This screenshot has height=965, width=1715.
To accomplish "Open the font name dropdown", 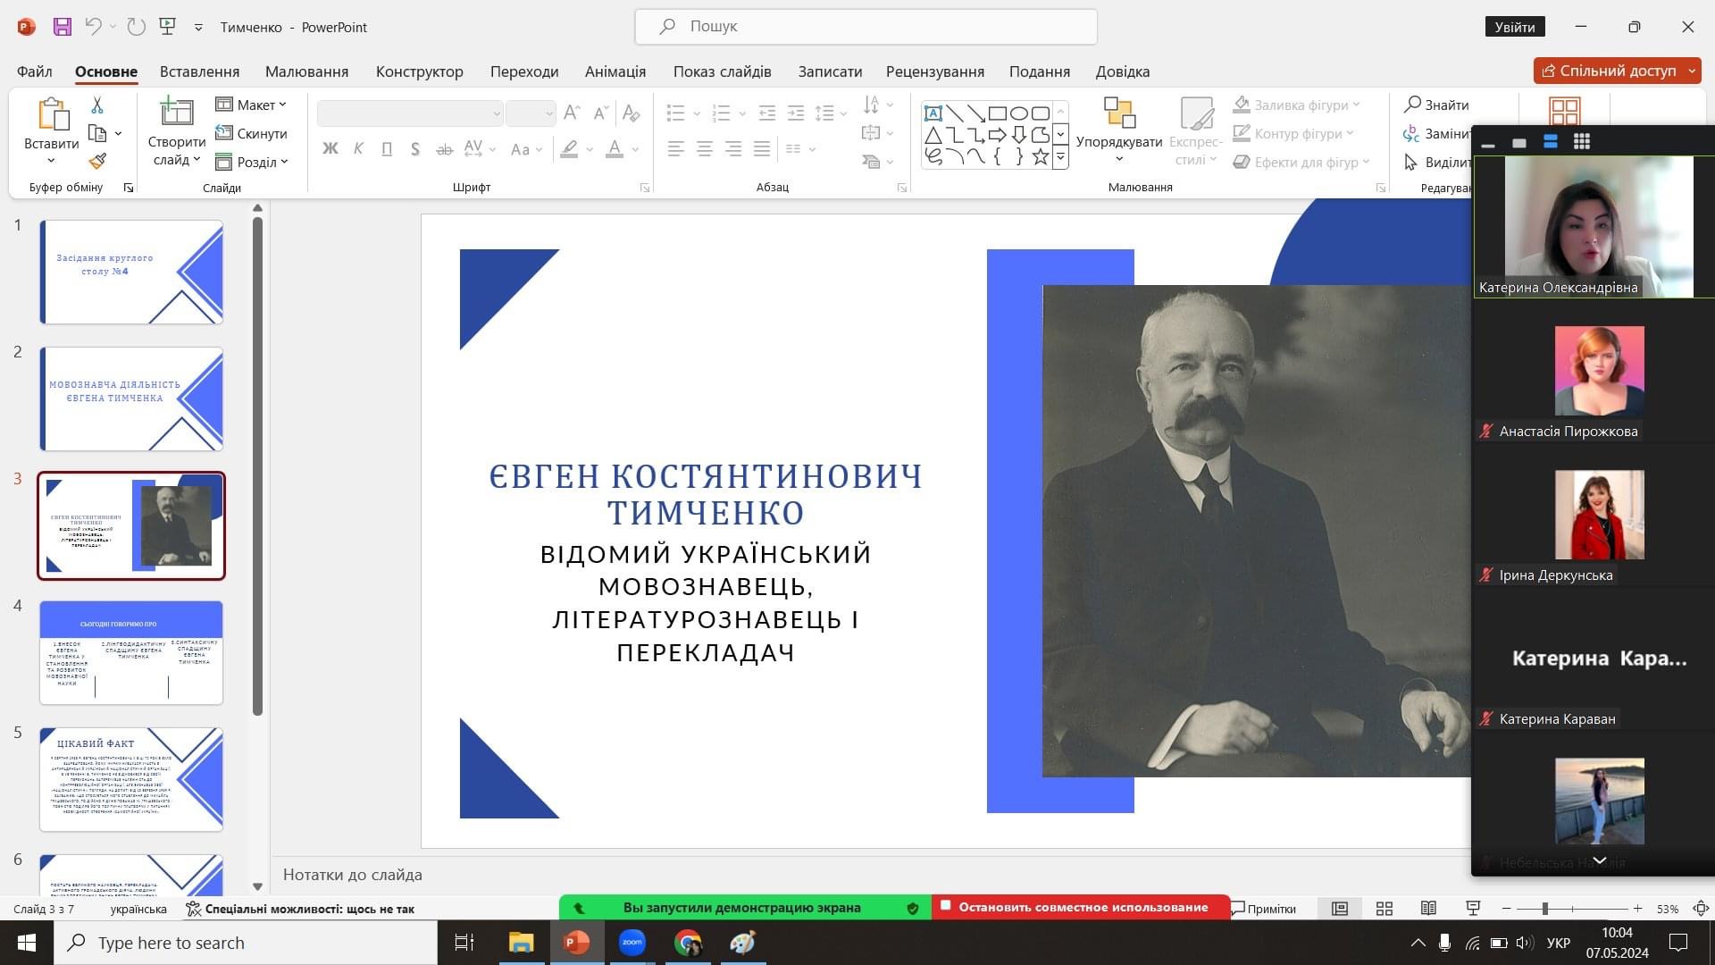I will click(496, 113).
